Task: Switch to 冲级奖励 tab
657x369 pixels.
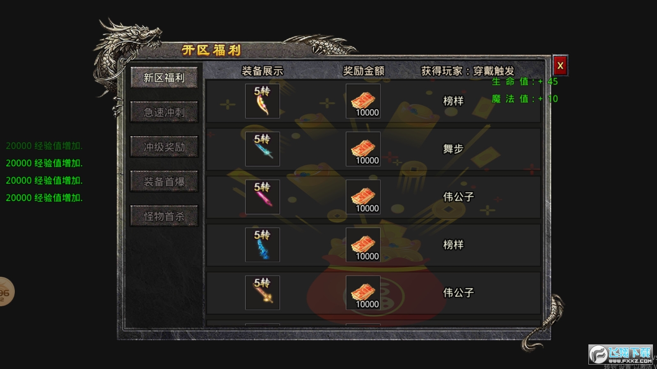Action: click(x=164, y=147)
